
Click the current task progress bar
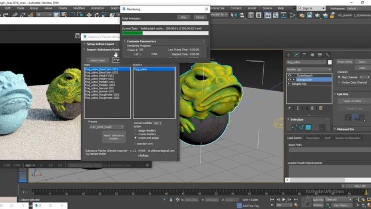(165, 33)
